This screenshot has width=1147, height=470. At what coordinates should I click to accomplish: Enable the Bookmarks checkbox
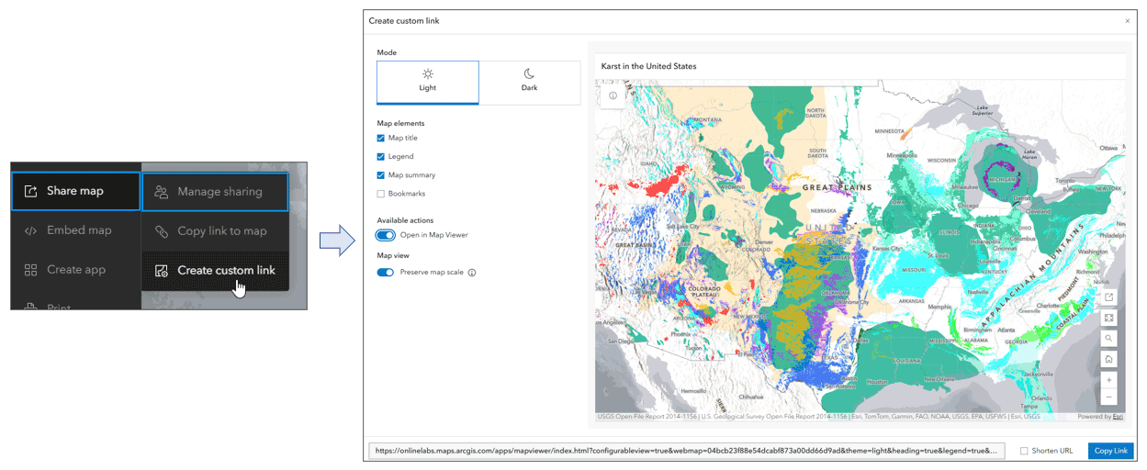coord(381,194)
